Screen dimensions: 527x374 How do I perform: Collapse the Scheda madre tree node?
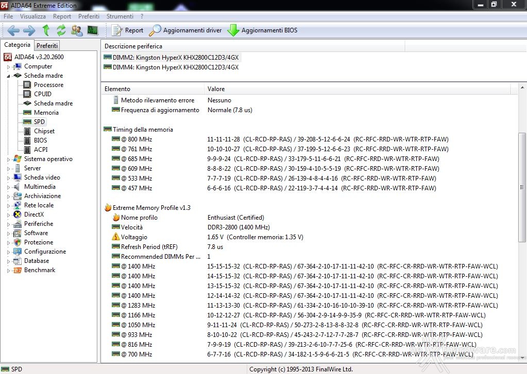coord(8,76)
